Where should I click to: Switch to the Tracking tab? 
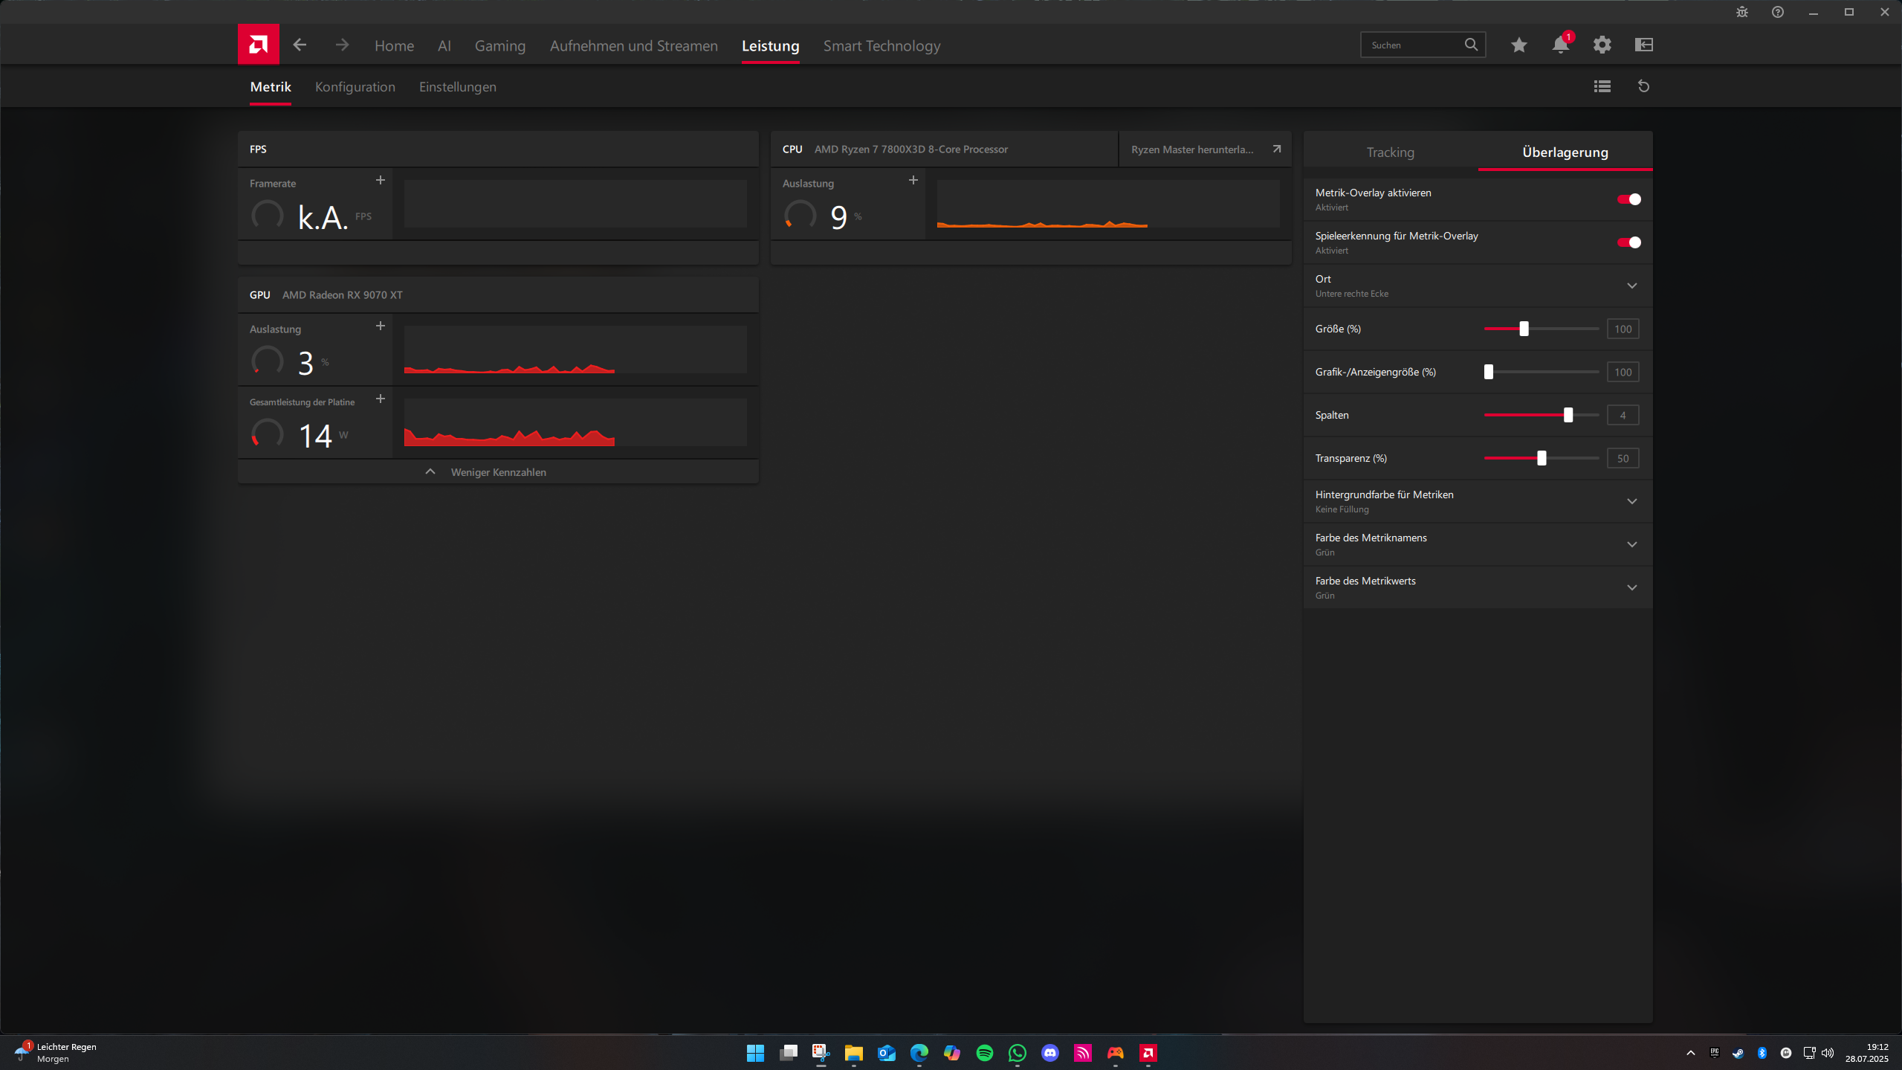[x=1390, y=152]
